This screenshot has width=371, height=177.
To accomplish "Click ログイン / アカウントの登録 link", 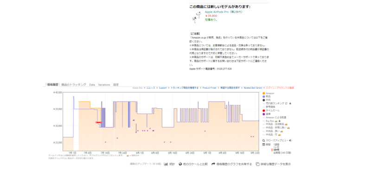I will 280,88.
